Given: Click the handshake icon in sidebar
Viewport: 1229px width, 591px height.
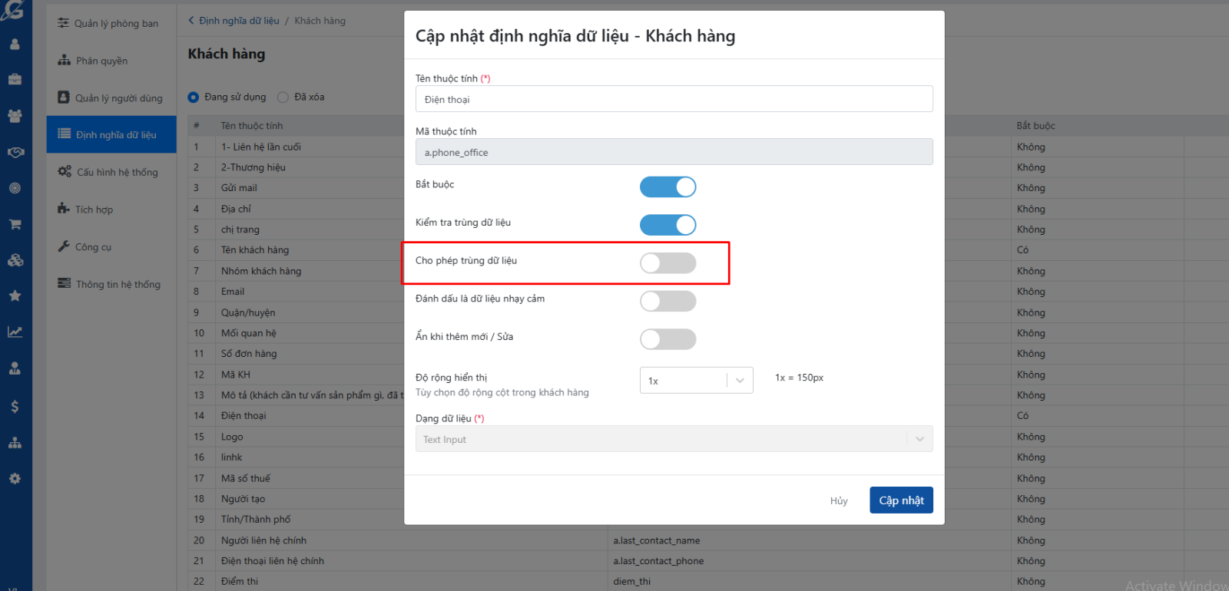Looking at the screenshot, I should pyautogui.click(x=15, y=152).
